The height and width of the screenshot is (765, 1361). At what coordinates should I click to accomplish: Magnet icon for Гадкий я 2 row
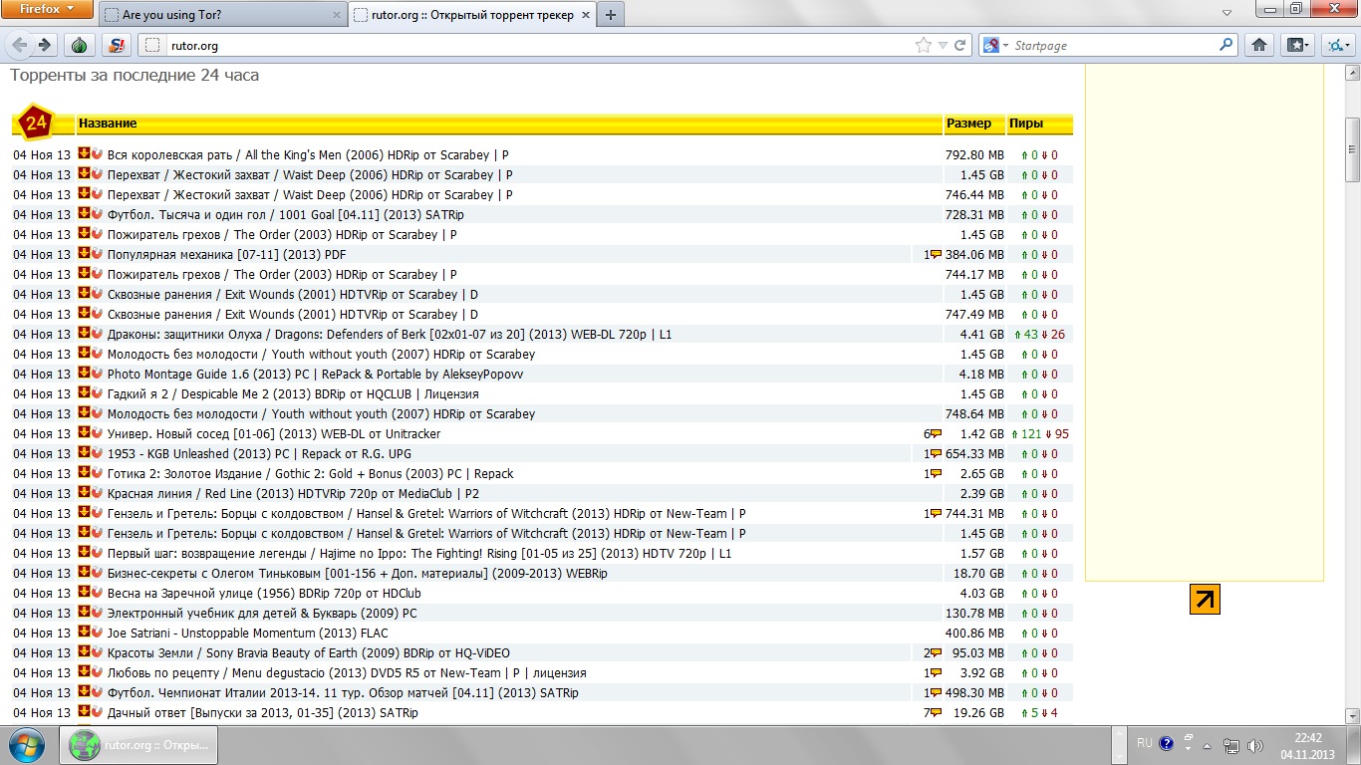tap(98, 393)
